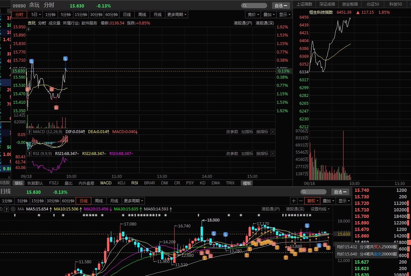Open the 上证指数 index tab

[304, 4]
